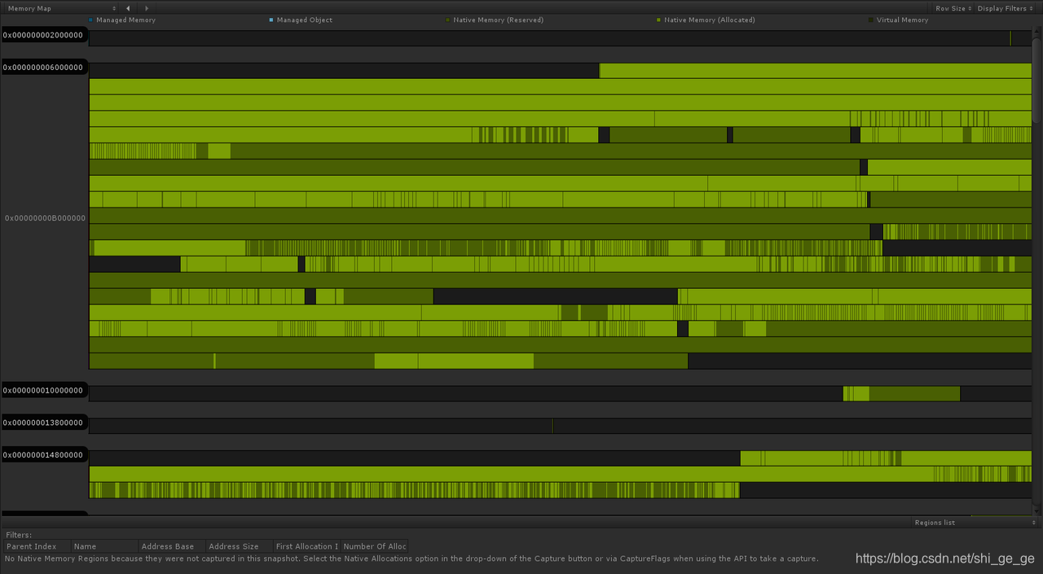Select the Memory Map tab label
1043x574 pixels.
pos(29,8)
